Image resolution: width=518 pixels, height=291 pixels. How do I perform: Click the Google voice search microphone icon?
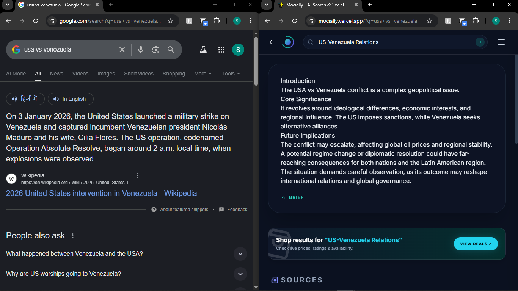click(141, 49)
